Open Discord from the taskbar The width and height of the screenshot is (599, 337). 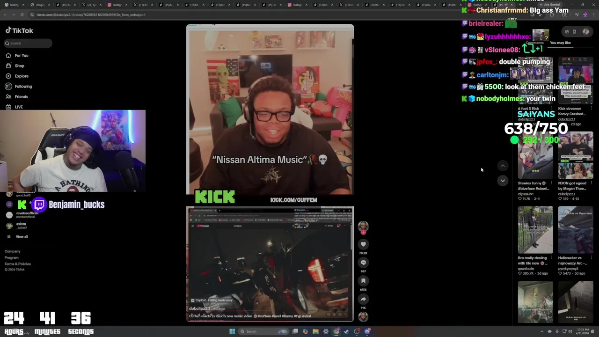point(367,331)
